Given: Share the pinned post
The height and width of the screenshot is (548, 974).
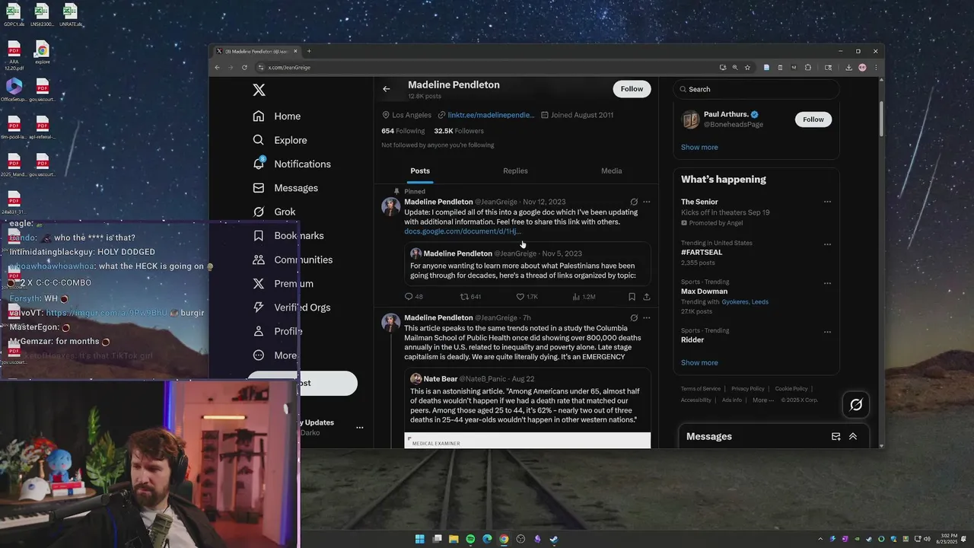Looking at the screenshot, I should (x=647, y=297).
